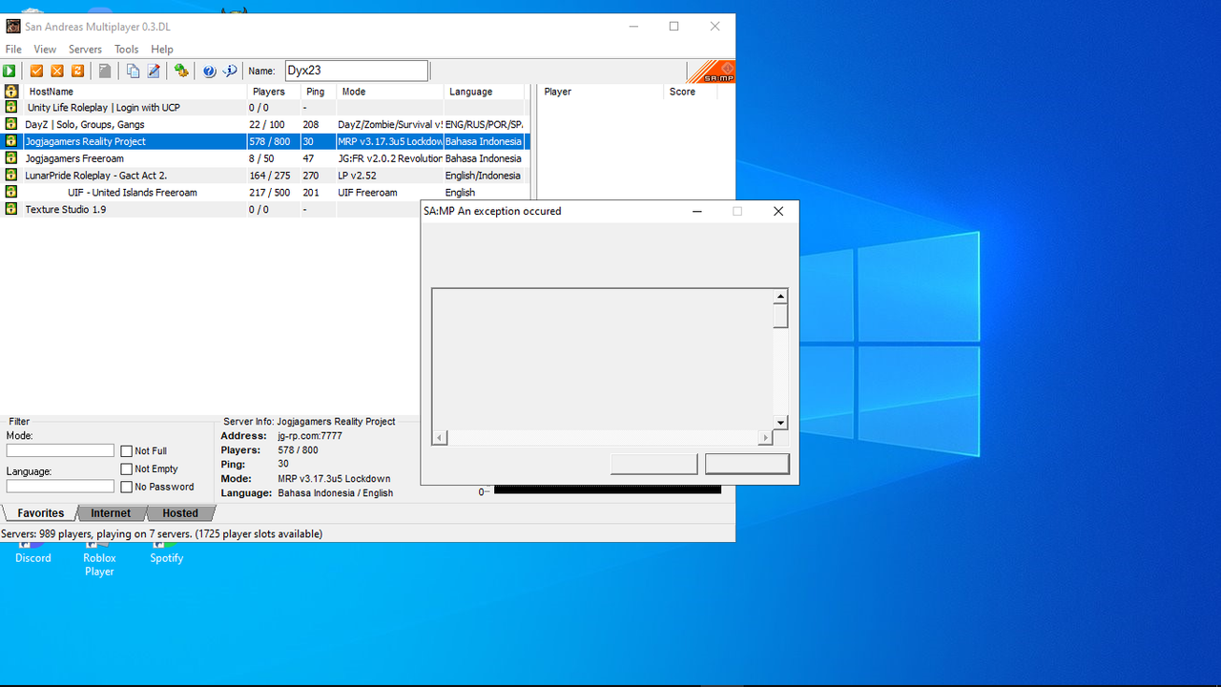Screen dimensions: 1221x687
Task: Open the View menu
Action: 45,50
